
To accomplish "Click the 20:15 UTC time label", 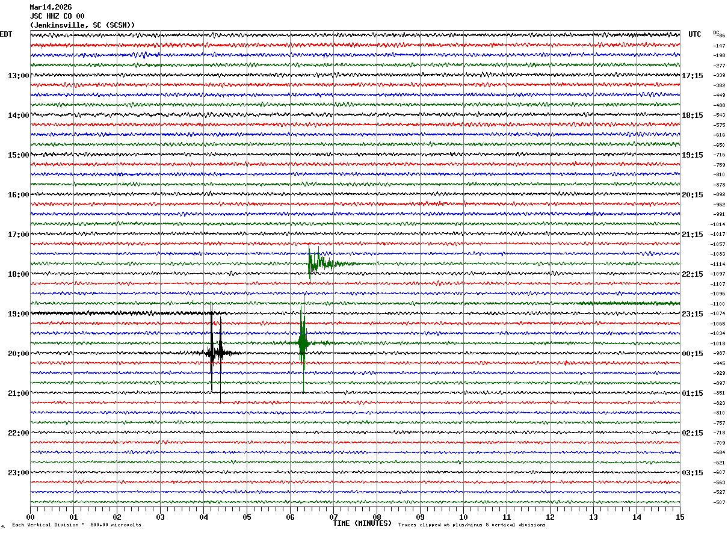I will (x=693, y=195).
